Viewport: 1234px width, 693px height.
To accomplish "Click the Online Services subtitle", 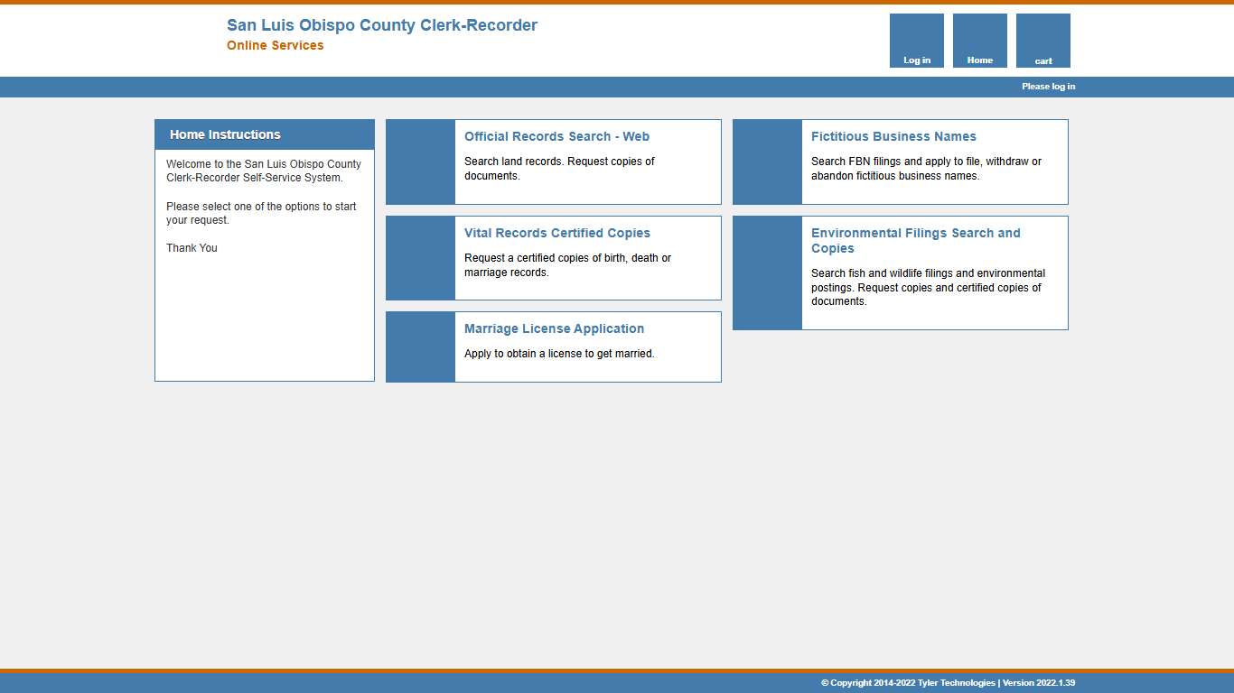I will coord(275,46).
